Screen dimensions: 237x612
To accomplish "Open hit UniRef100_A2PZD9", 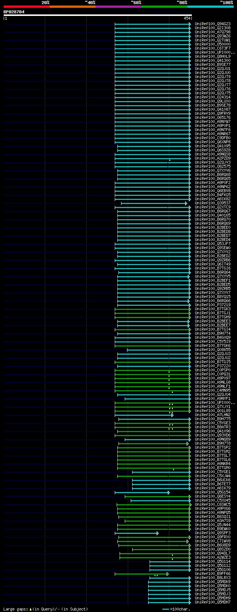I will click(x=213, y=158).
